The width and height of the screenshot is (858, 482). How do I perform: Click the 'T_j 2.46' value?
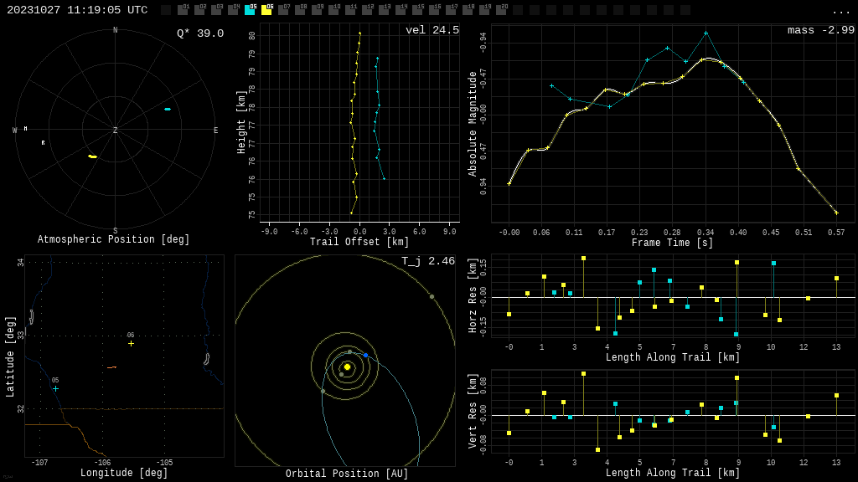pos(428,261)
